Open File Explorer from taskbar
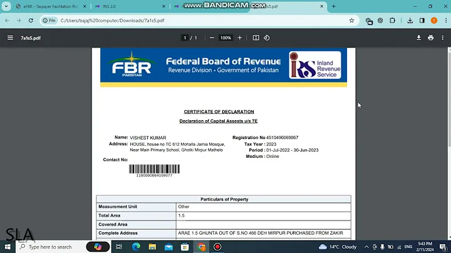 click(152, 247)
